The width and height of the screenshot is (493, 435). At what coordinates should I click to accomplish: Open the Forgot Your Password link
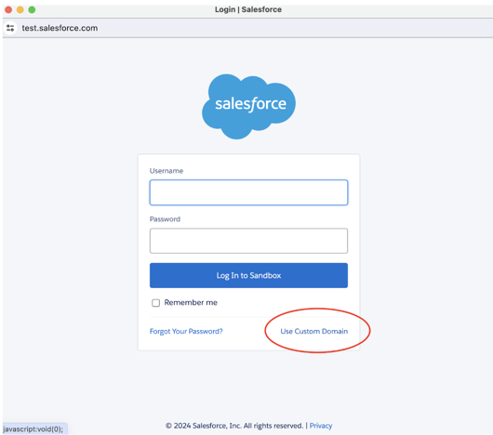186,331
